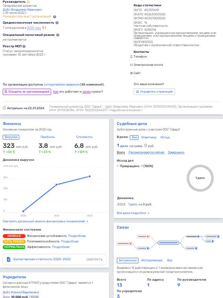Viewport: 223px width, 298px height.
Task: Open Смотреть детальный анализ финансовых показателей
Action: (45, 222)
